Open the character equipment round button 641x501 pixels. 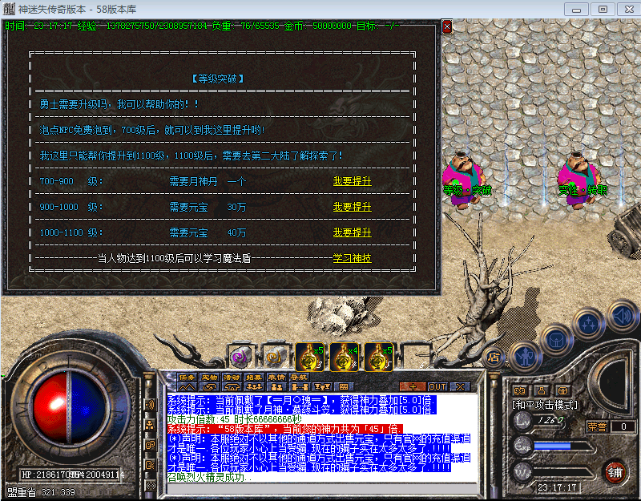coord(526,357)
